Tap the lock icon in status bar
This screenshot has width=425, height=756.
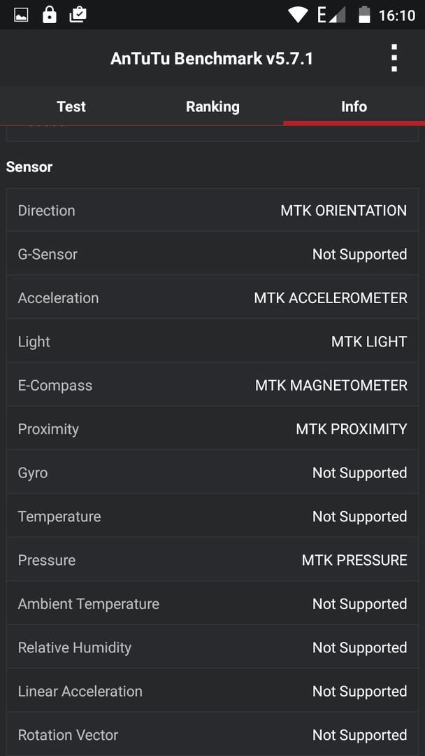click(x=49, y=15)
